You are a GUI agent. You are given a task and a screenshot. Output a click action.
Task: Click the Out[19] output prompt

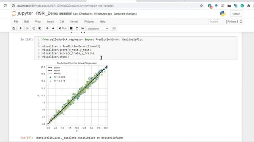(27, 138)
